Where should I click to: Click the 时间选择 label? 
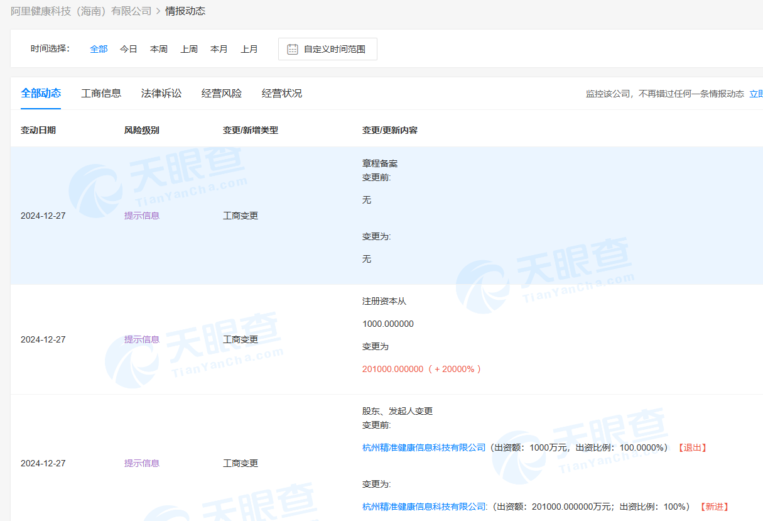(x=50, y=49)
